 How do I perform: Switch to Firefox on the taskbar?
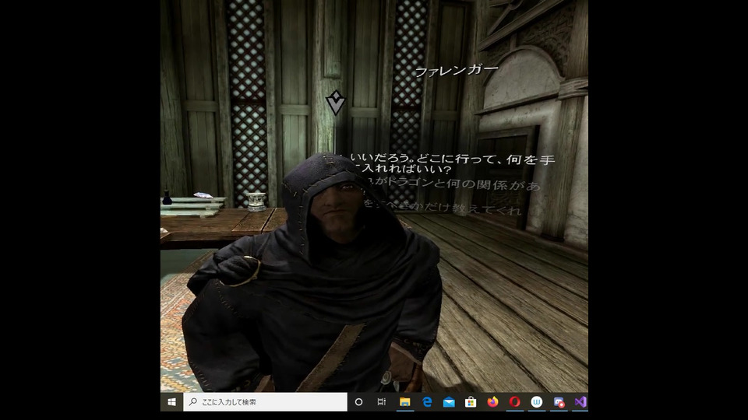click(492, 402)
